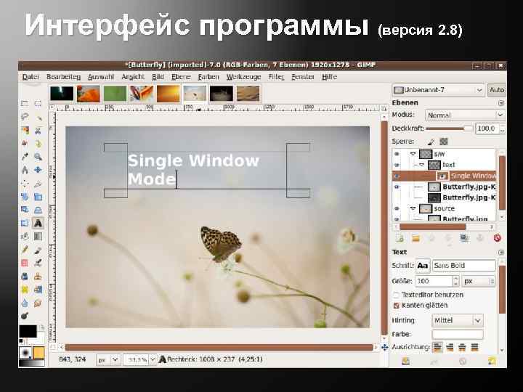Select the Scissors Select tool

click(x=38, y=130)
